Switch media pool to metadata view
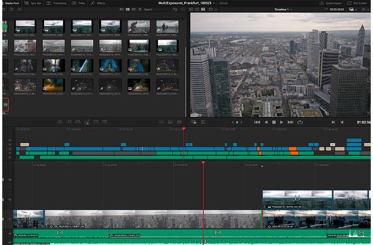Viewport: 373px width, 245px height. click(122, 9)
